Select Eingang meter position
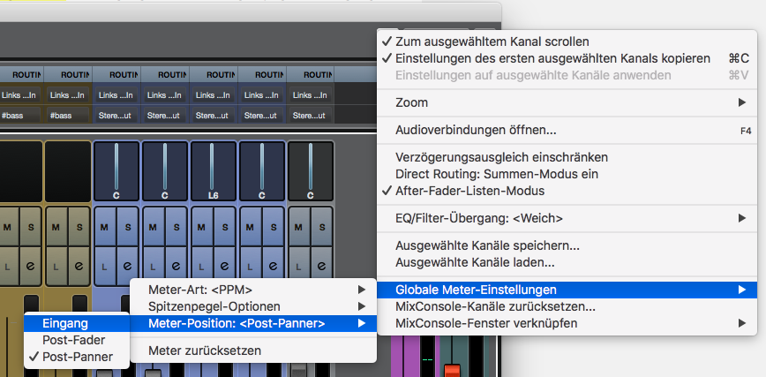Viewport: 766px width, 377px height. 77,323
